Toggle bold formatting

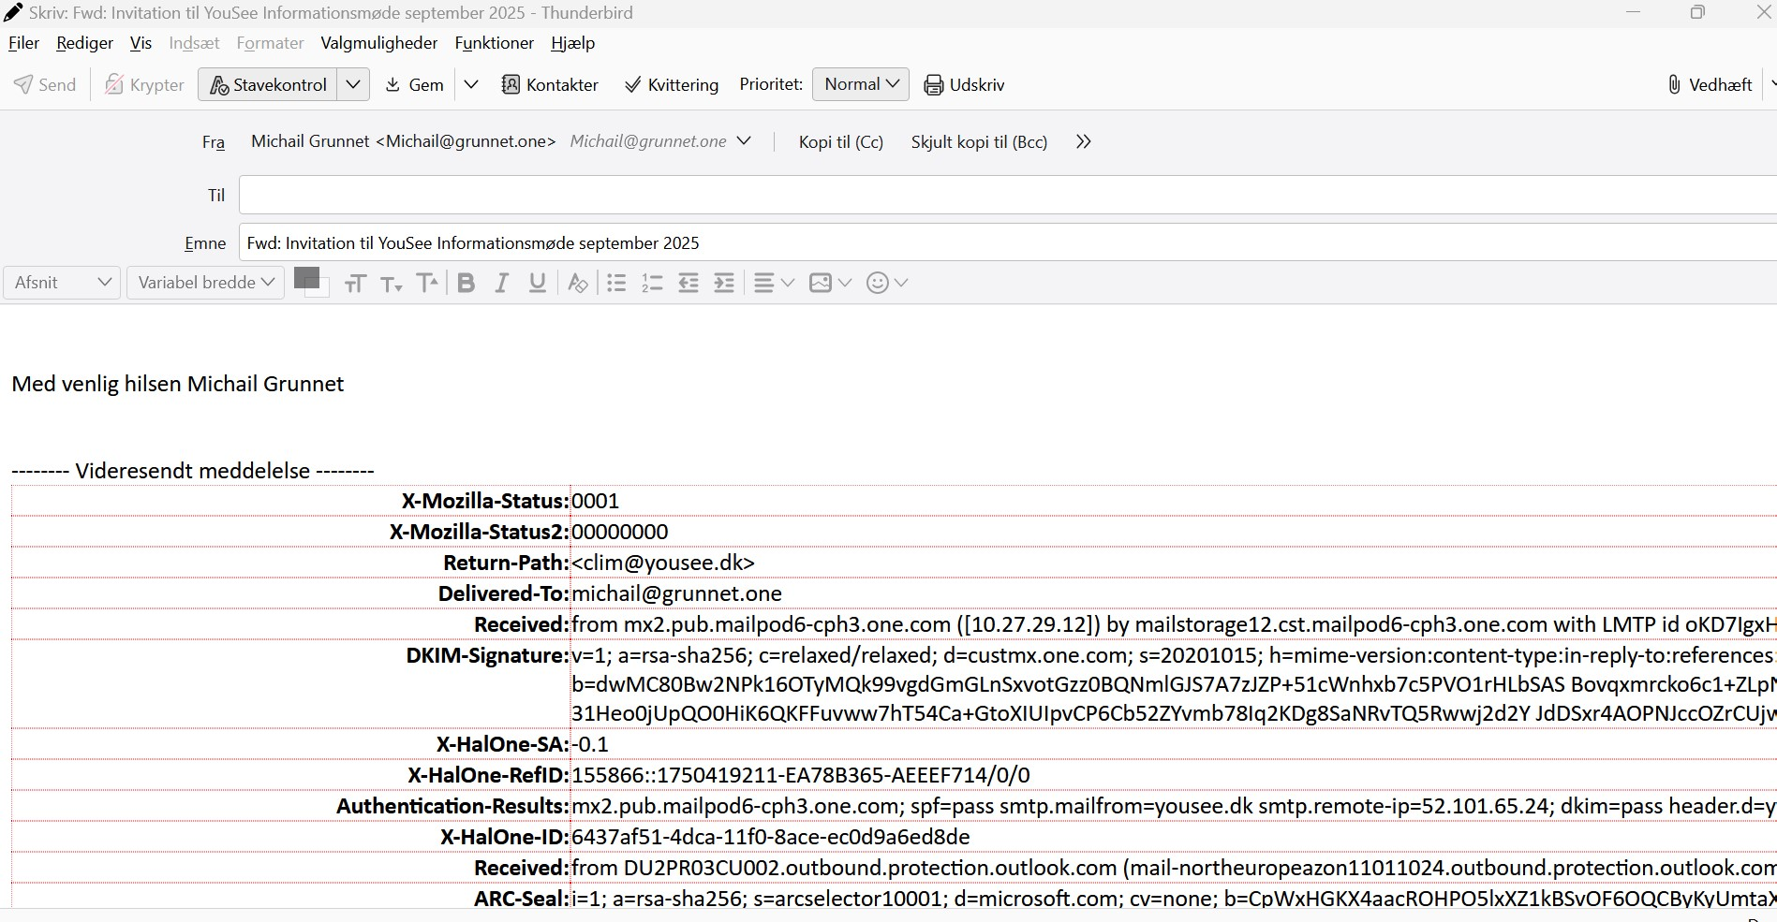(x=466, y=283)
